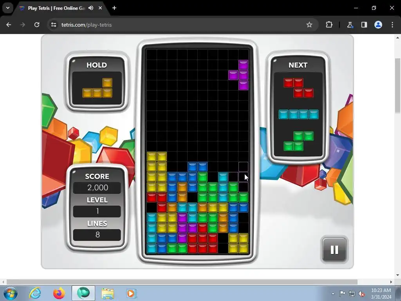Open the Chrome three-dot menu
This screenshot has height=301, width=401.
tap(392, 25)
